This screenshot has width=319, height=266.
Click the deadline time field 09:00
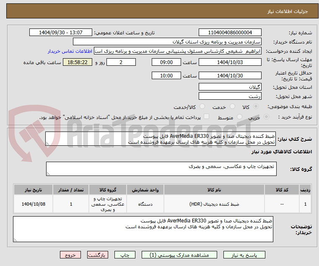pyautogui.click(x=166, y=62)
